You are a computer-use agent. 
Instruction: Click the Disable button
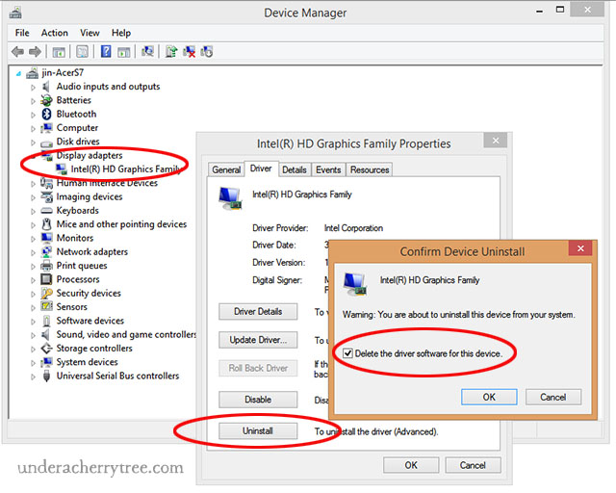[x=258, y=400]
